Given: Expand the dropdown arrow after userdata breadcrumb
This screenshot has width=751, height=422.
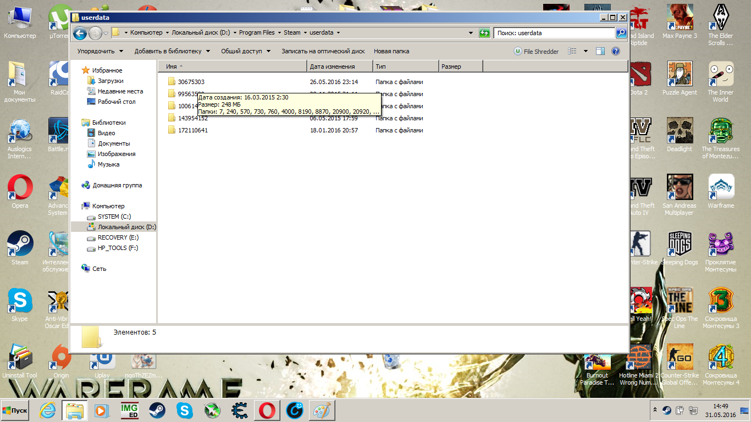Looking at the screenshot, I should (x=338, y=33).
